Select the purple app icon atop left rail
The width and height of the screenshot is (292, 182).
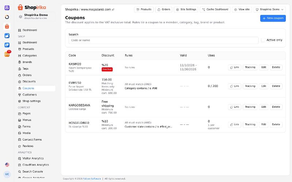7,8
